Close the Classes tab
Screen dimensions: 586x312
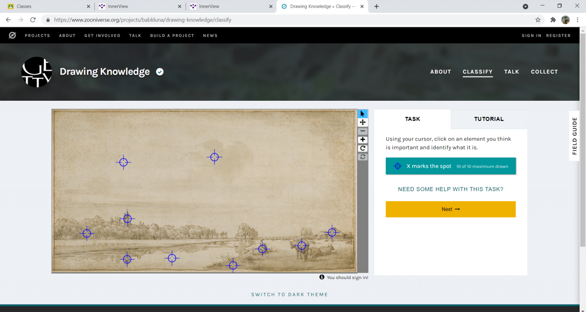point(88,6)
